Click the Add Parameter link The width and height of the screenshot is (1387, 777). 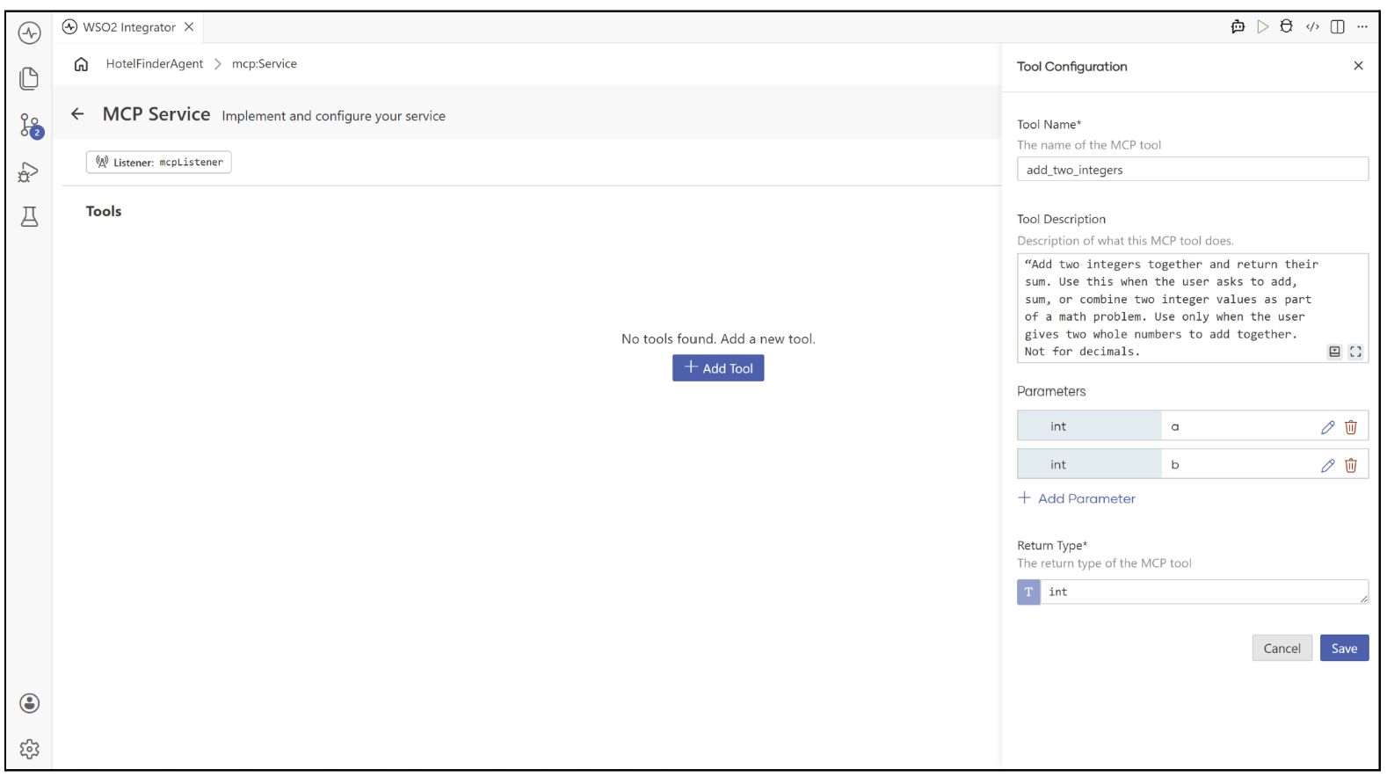point(1077,498)
